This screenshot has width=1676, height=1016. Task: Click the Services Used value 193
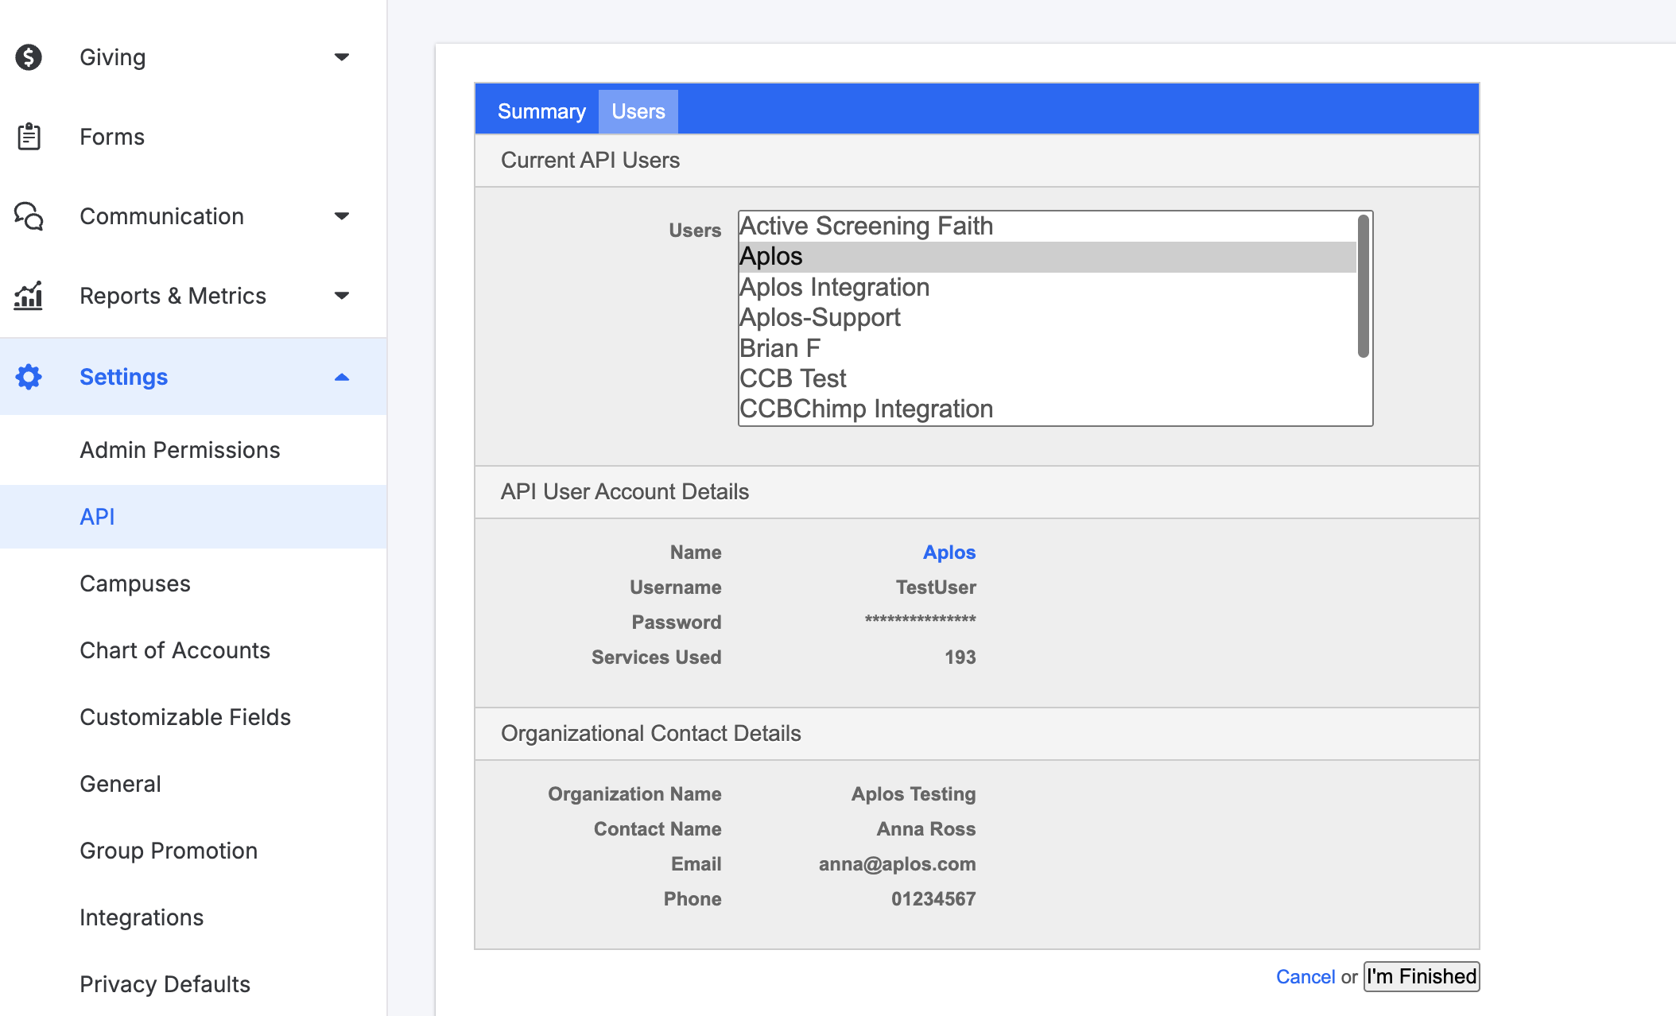(960, 657)
